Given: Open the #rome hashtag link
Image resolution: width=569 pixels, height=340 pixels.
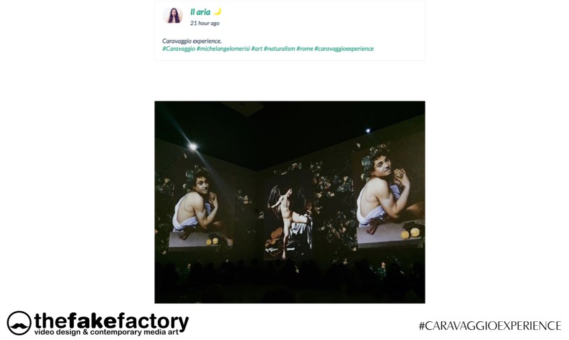Looking at the screenshot, I should [x=305, y=49].
